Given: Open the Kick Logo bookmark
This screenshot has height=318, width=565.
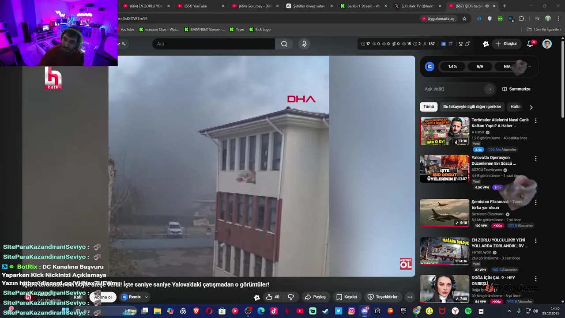Looking at the screenshot, I should pos(260,30).
